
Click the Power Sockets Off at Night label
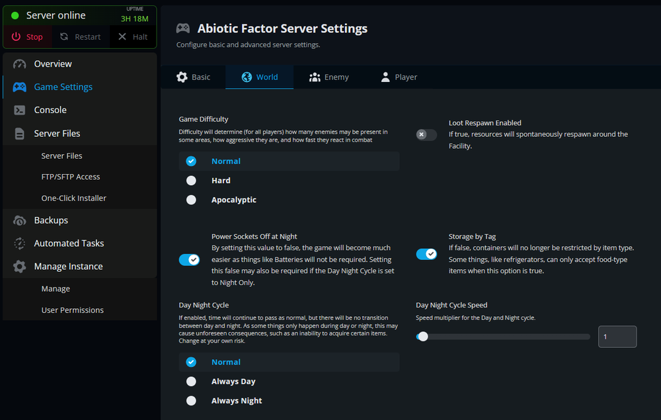point(254,237)
